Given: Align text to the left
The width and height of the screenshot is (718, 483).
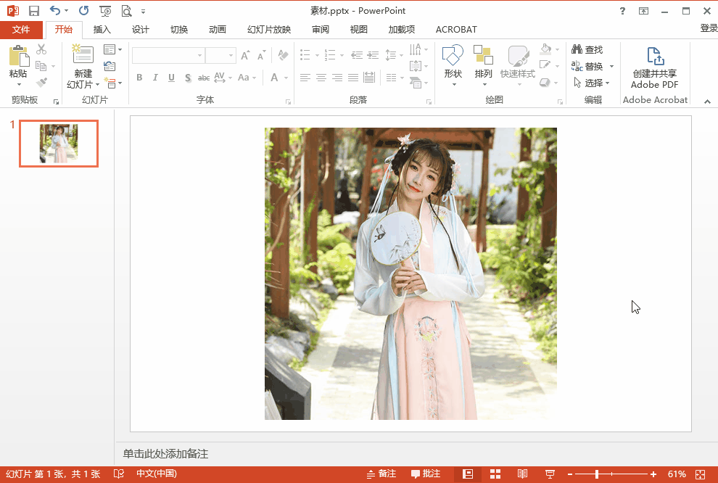Looking at the screenshot, I should (305, 78).
